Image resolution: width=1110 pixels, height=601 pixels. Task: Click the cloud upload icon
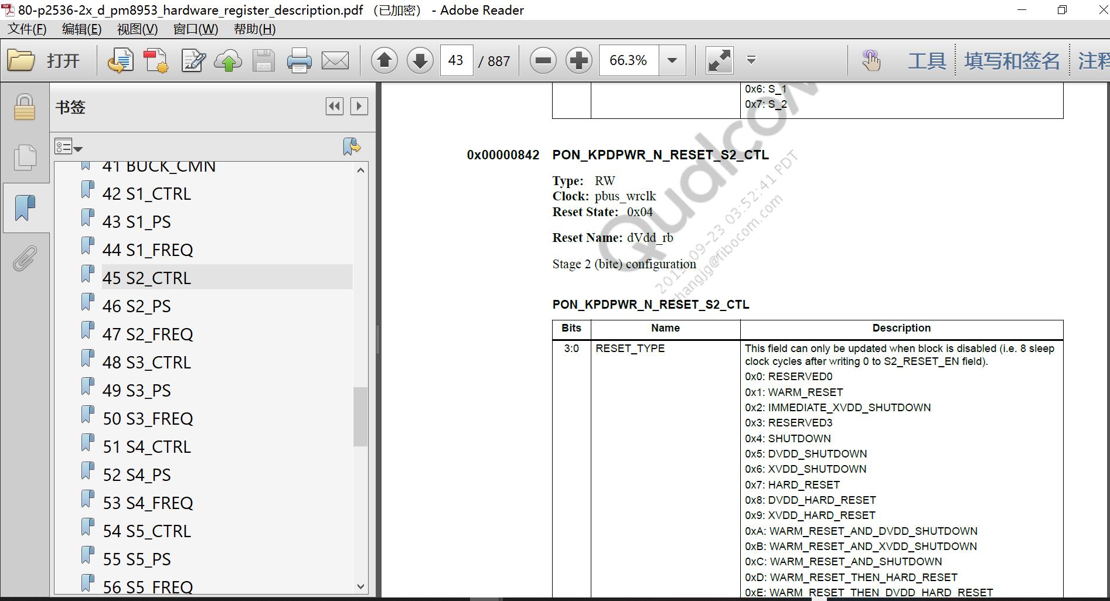tap(228, 60)
